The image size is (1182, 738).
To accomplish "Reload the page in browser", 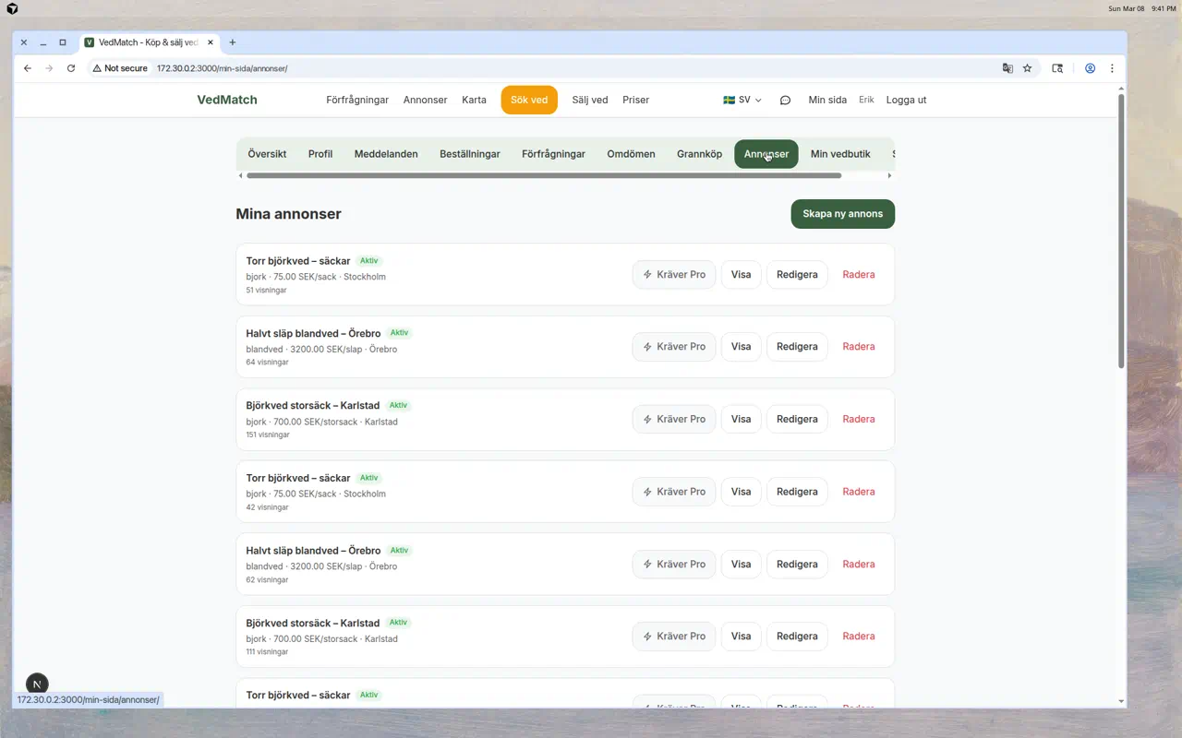I will click(71, 68).
